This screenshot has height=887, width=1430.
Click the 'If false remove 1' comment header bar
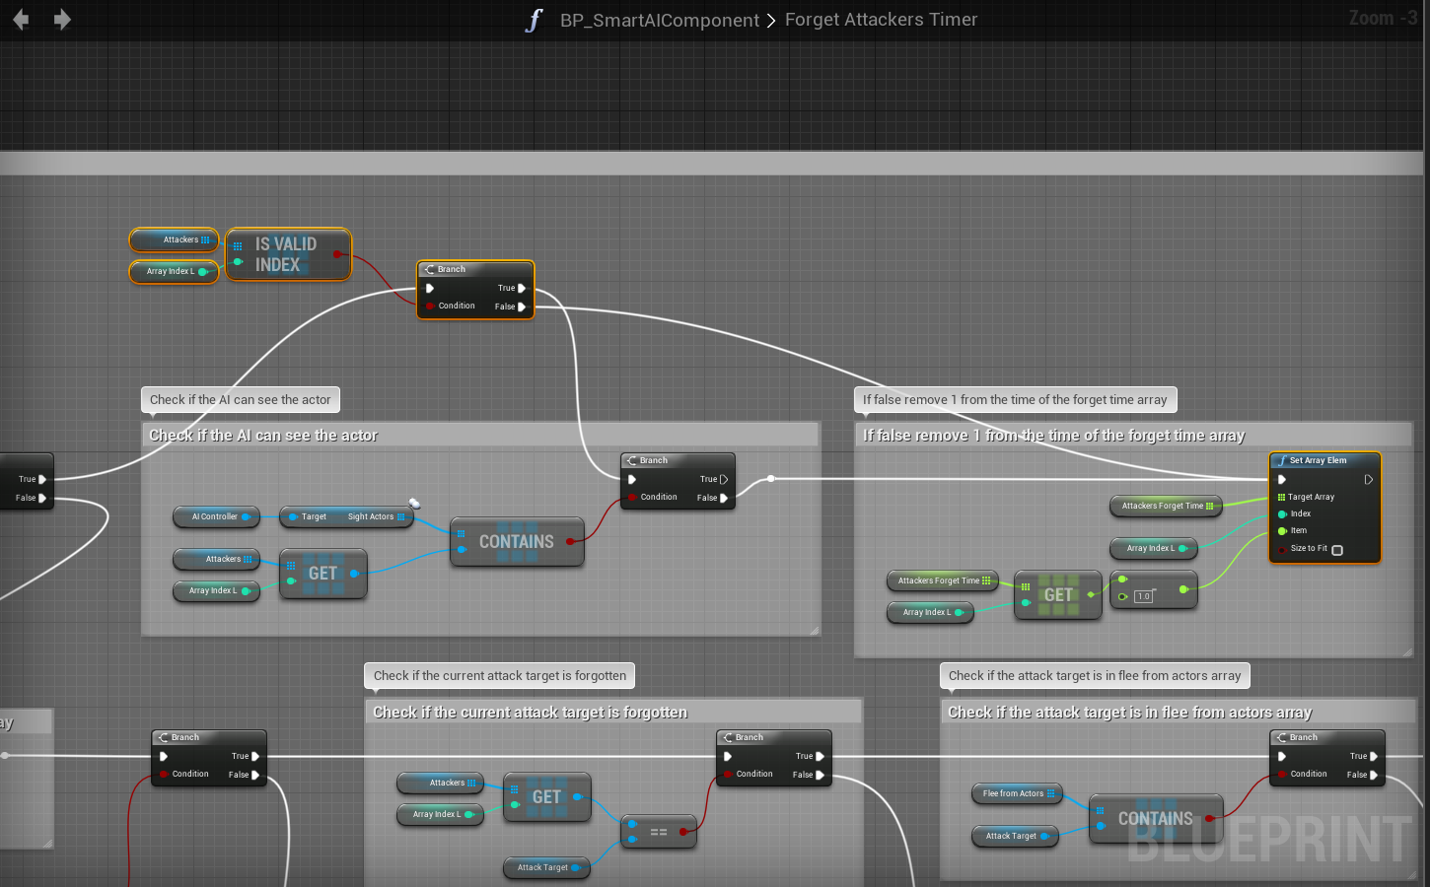pyautogui.click(x=1132, y=436)
